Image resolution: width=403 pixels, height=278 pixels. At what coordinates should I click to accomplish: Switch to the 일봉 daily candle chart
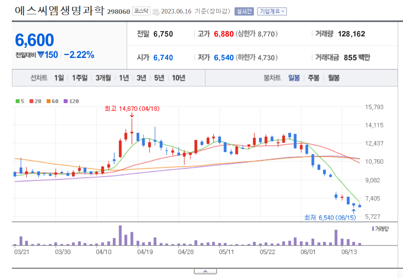pos(294,78)
